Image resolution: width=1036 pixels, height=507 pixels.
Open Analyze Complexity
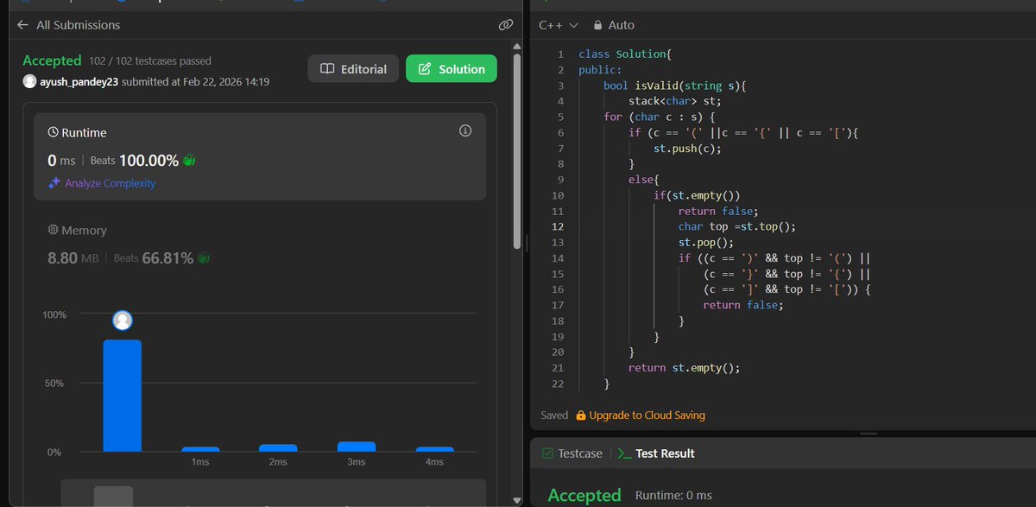tap(111, 183)
